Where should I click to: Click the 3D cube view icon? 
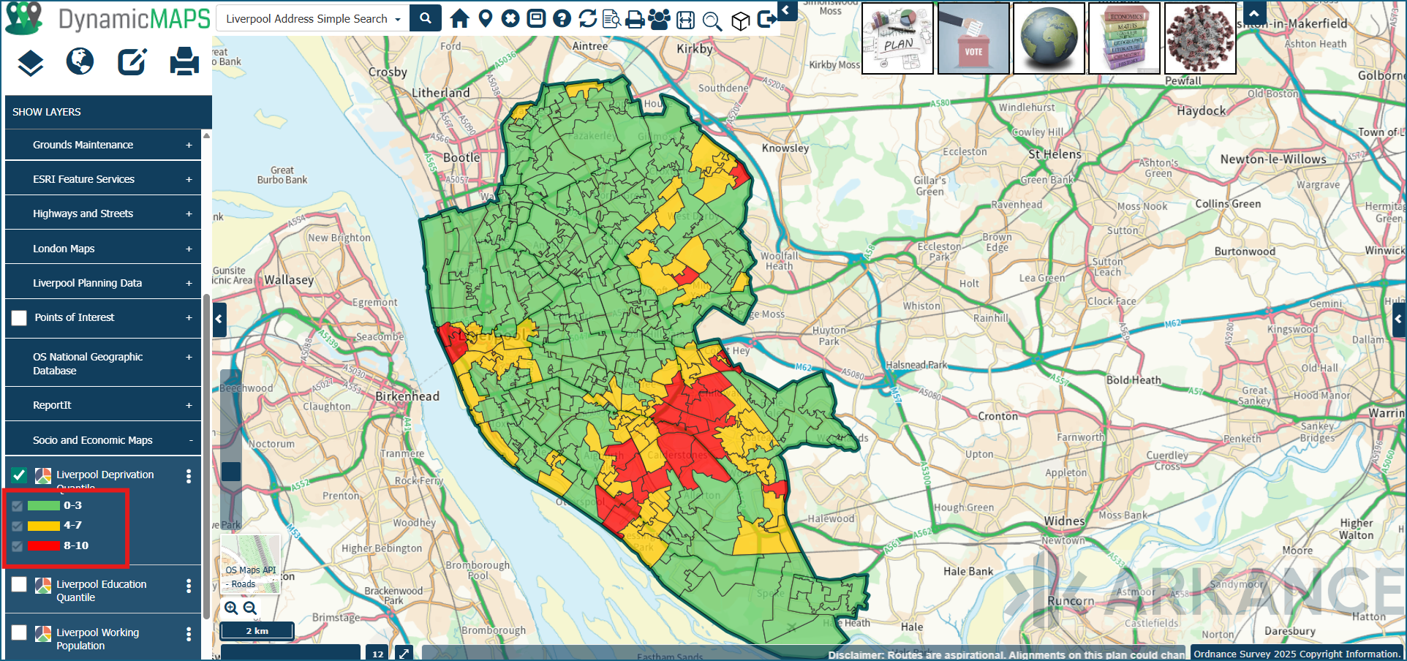tap(740, 20)
